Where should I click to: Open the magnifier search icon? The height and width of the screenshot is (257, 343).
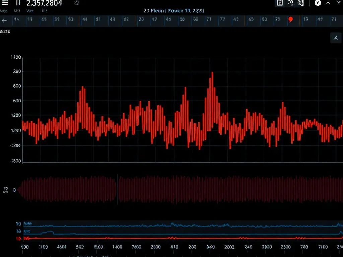[290, 3]
